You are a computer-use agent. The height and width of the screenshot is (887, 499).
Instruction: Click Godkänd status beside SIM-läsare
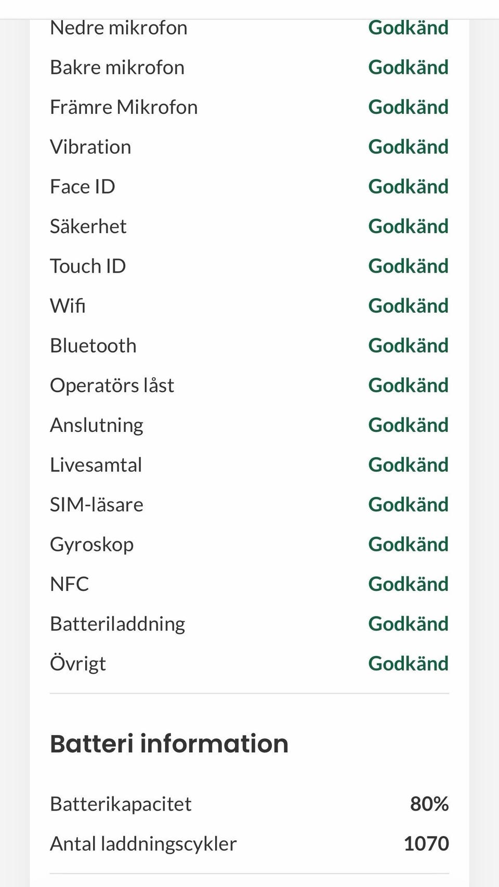pos(408,505)
